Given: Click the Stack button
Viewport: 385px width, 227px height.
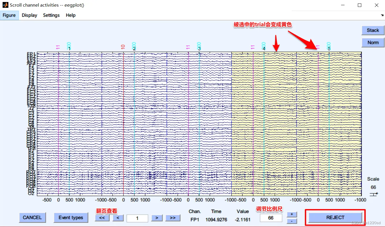Looking at the screenshot, I should point(373,30).
